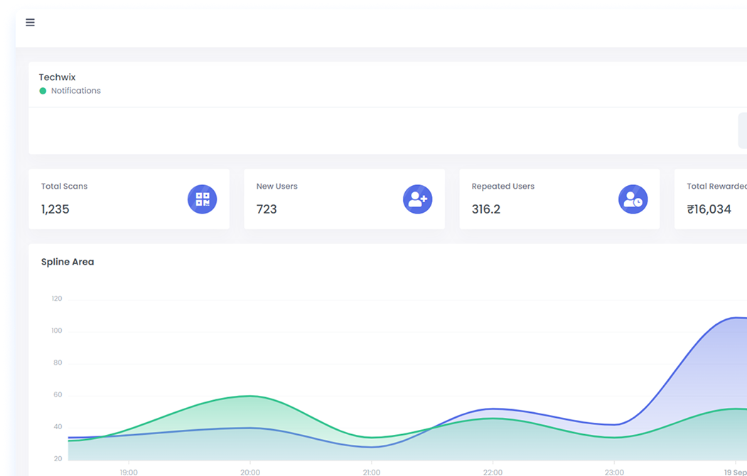Click the blue line peak on chart
The image size is (747, 476).
point(736,317)
